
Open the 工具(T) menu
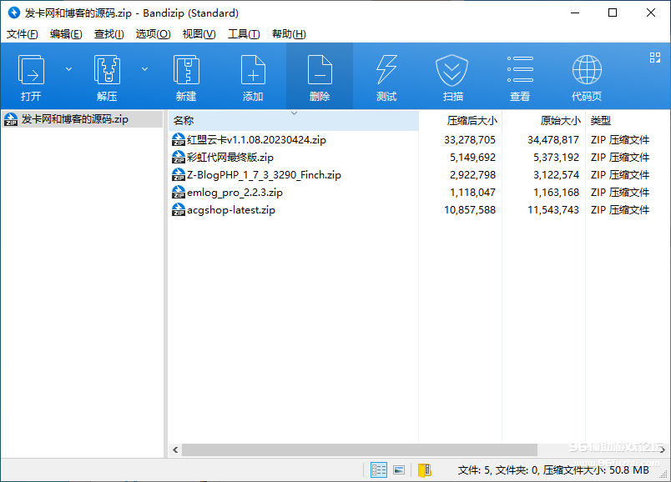[x=244, y=34]
